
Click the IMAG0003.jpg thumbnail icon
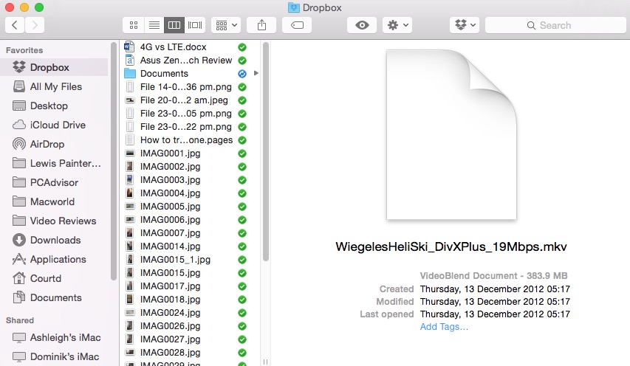130,180
